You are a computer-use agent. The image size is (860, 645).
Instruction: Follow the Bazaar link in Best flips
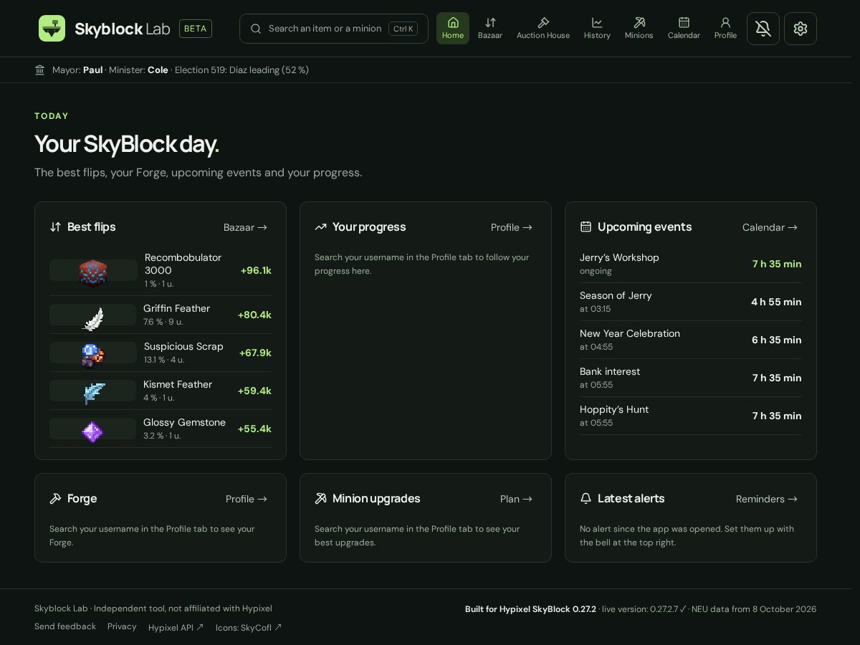point(246,227)
